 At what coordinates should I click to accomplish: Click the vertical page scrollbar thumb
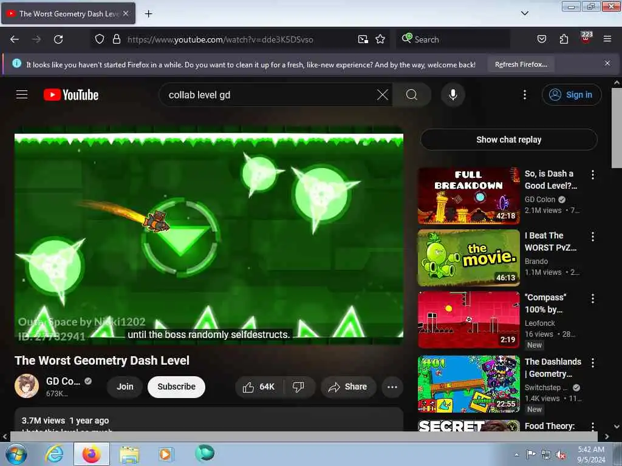(617, 127)
